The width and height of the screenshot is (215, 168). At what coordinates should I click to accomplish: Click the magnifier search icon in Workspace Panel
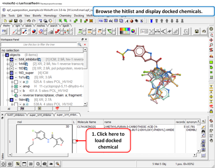tap(80, 44)
